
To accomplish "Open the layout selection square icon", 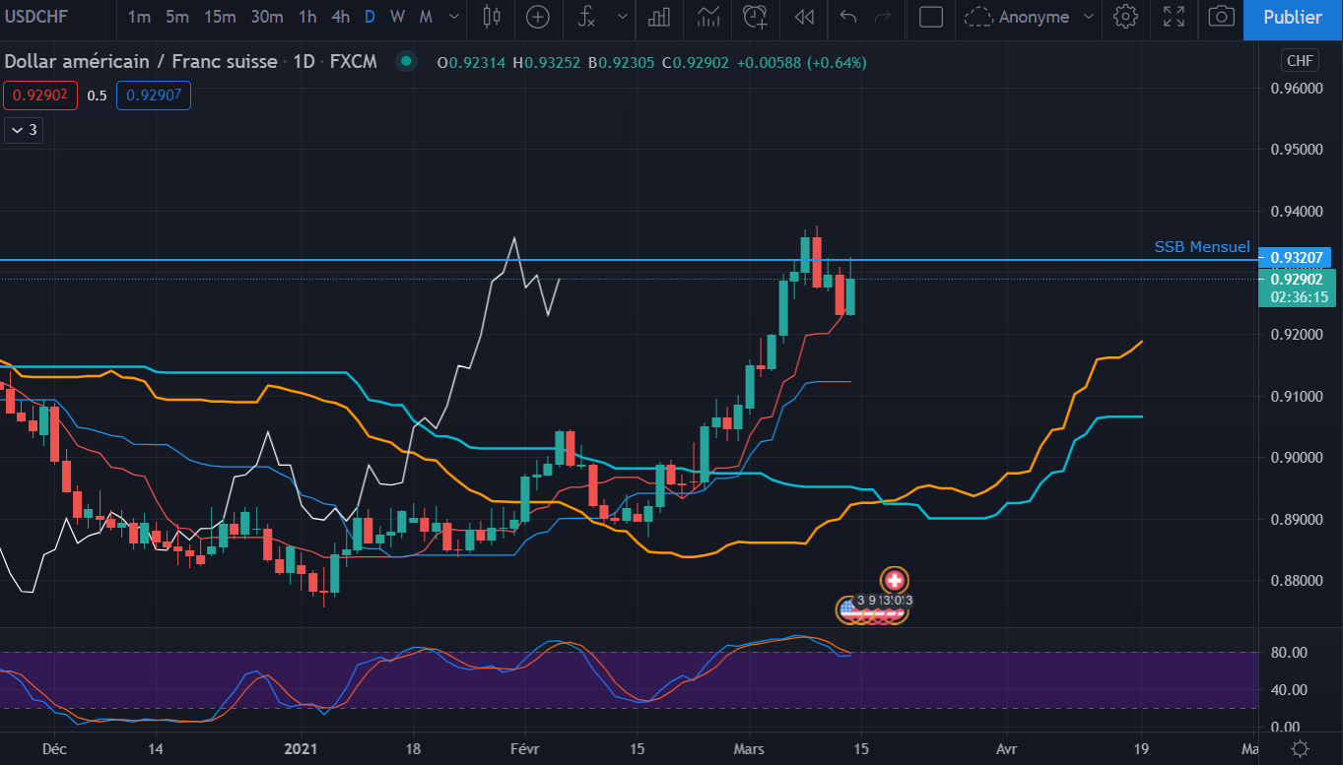I will click(x=931, y=17).
